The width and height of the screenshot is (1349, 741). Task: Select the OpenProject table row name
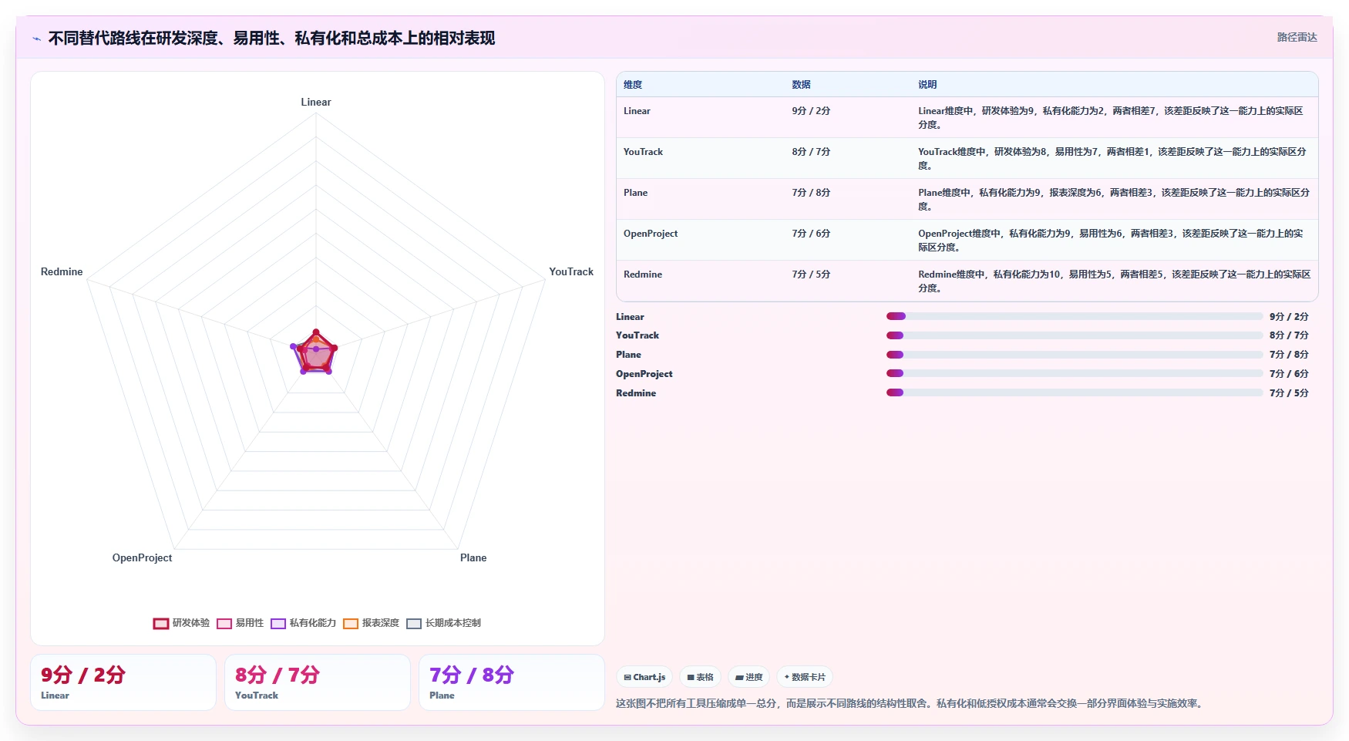click(651, 234)
